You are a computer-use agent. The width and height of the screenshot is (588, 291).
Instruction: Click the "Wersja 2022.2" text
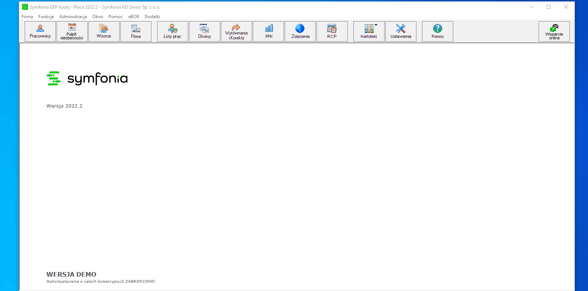click(x=65, y=106)
